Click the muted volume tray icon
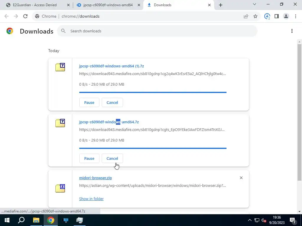This screenshot has height=226, width=302. tap(264, 220)
